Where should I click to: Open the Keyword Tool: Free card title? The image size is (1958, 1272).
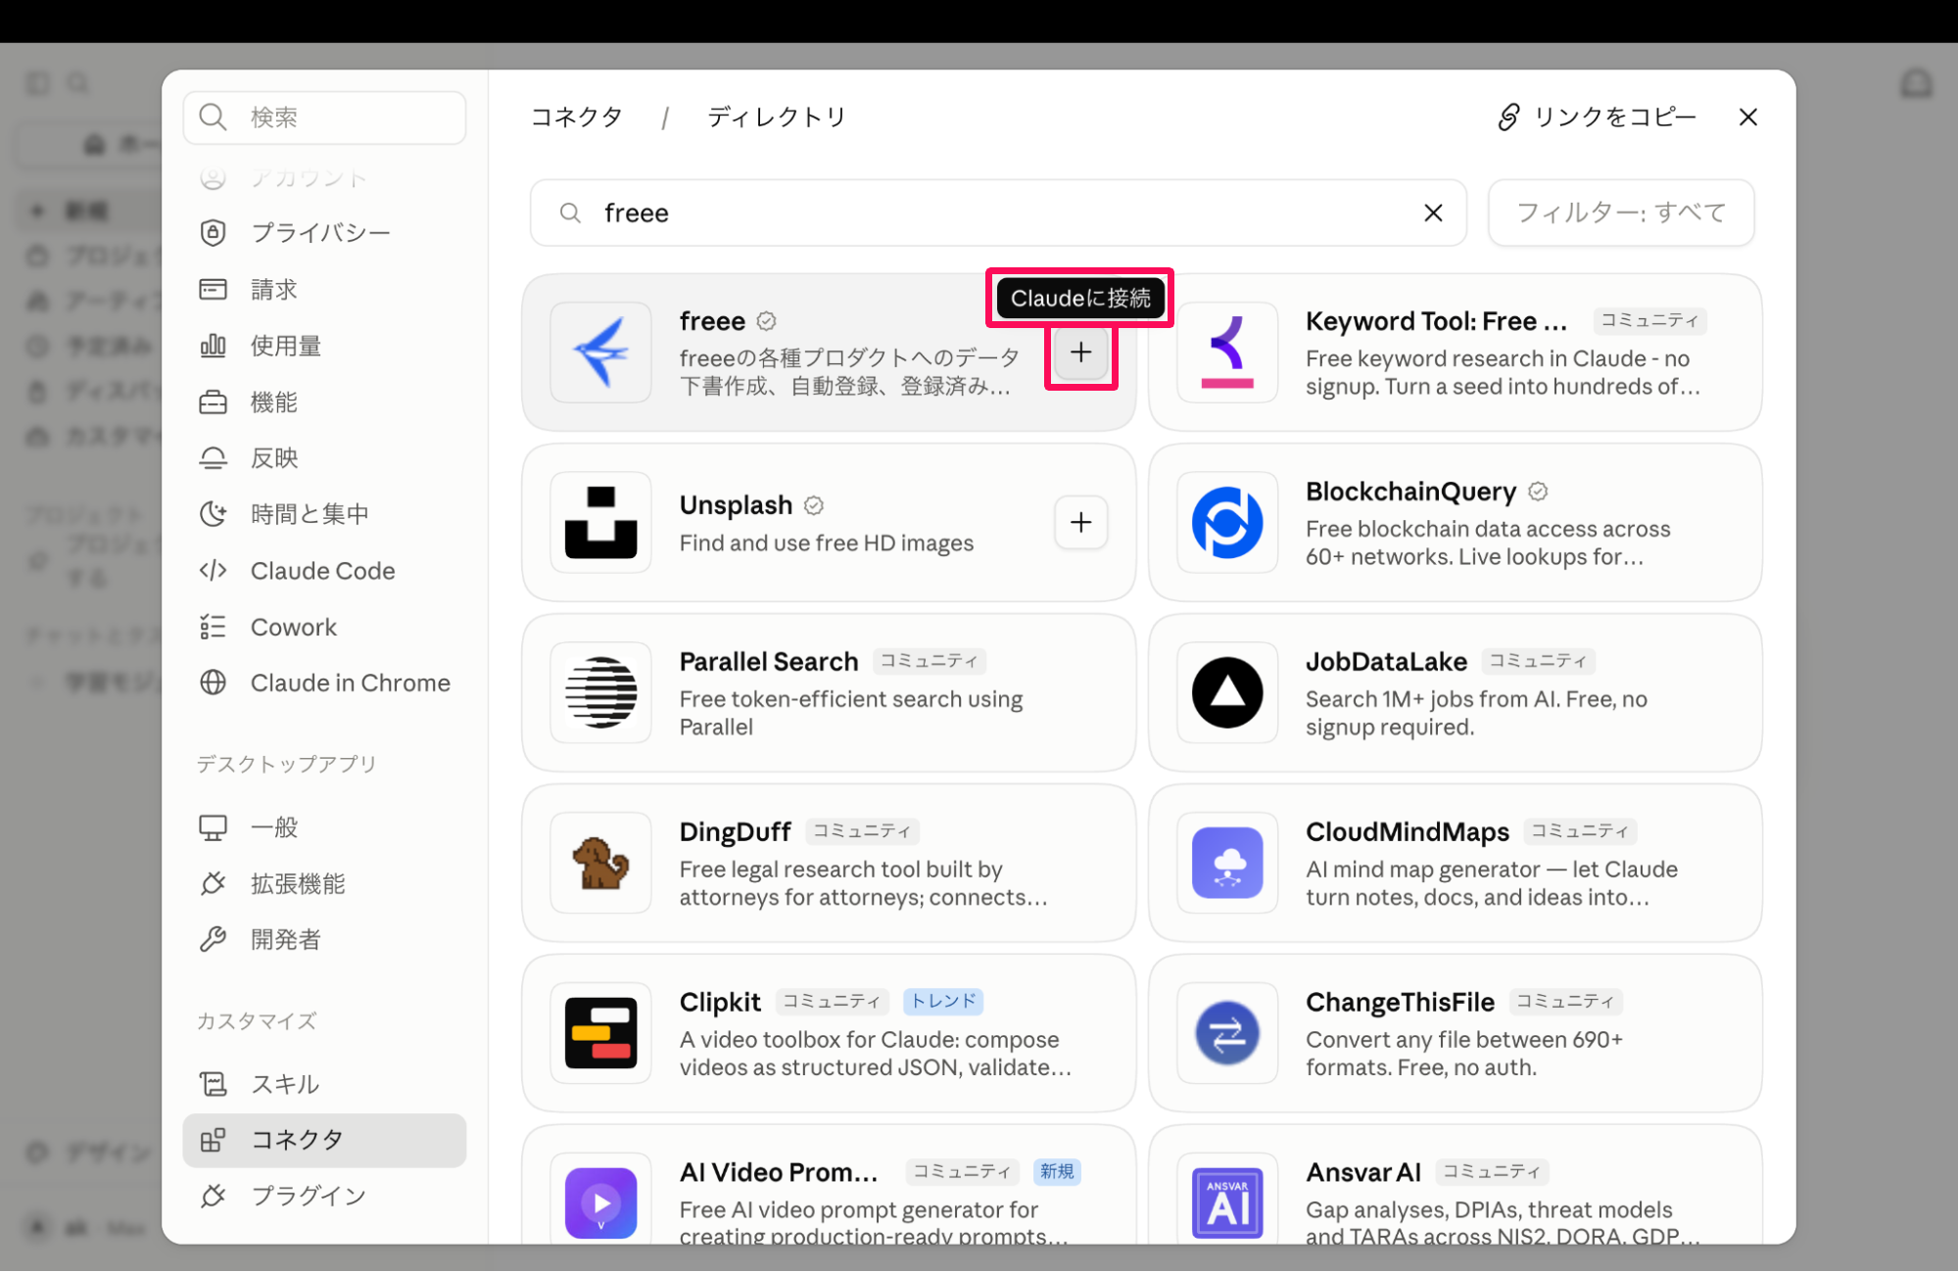coord(1436,321)
